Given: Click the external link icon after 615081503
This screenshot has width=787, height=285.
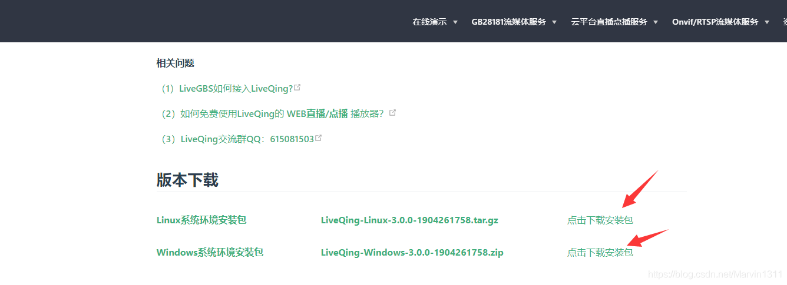Looking at the screenshot, I should (x=318, y=138).
